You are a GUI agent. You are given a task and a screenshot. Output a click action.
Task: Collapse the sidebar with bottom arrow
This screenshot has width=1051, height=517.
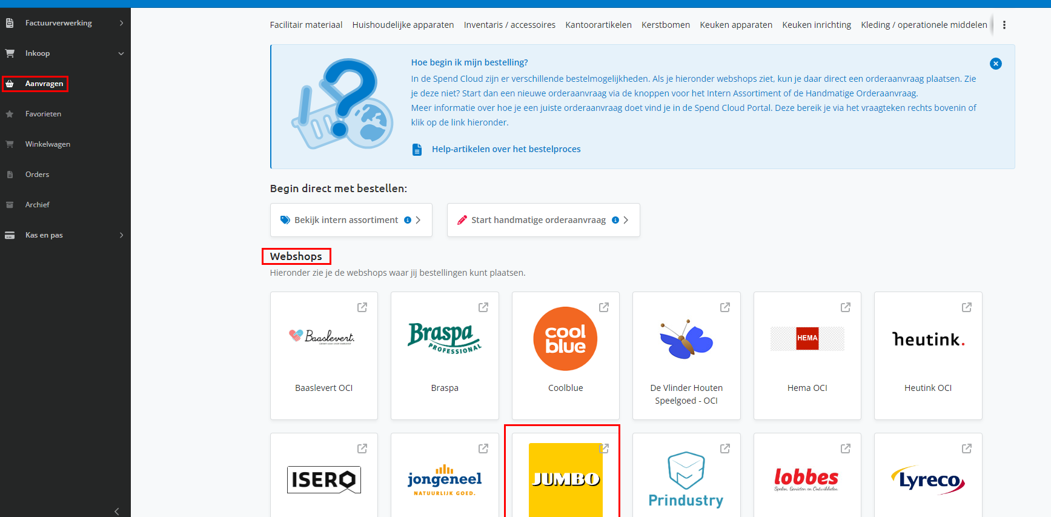click(117, 511)
